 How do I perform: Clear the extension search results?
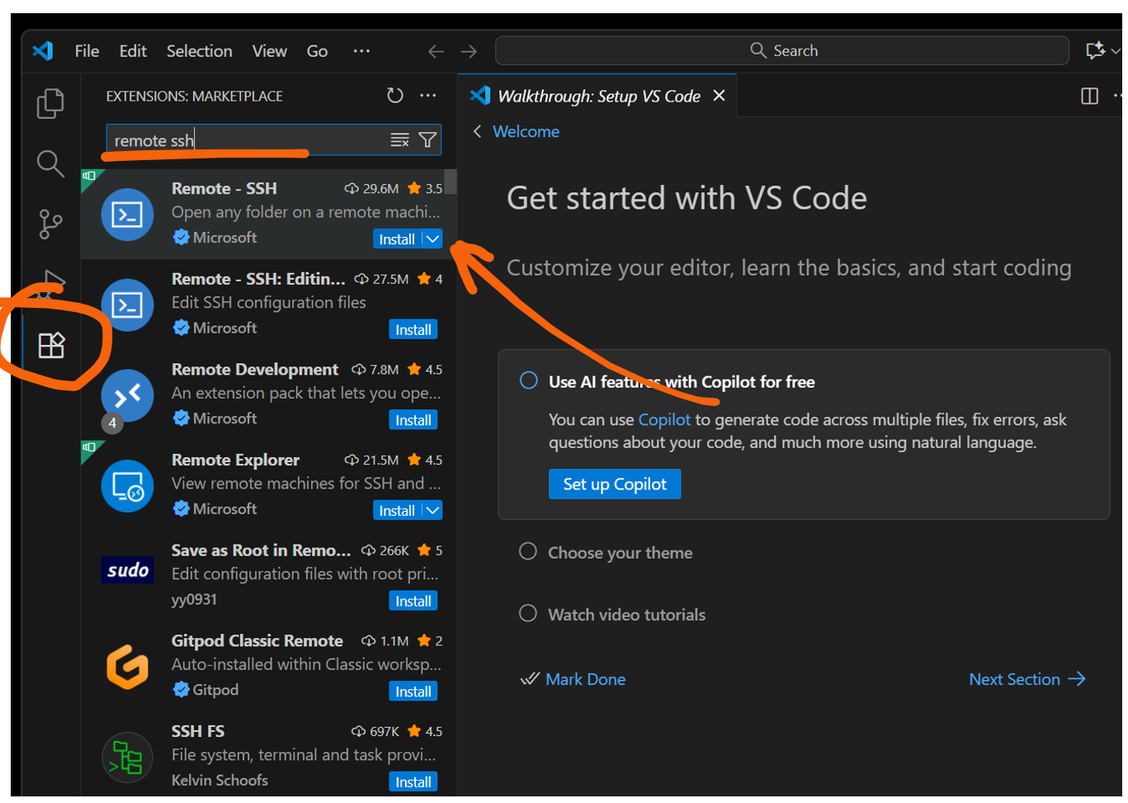(400, 139)
